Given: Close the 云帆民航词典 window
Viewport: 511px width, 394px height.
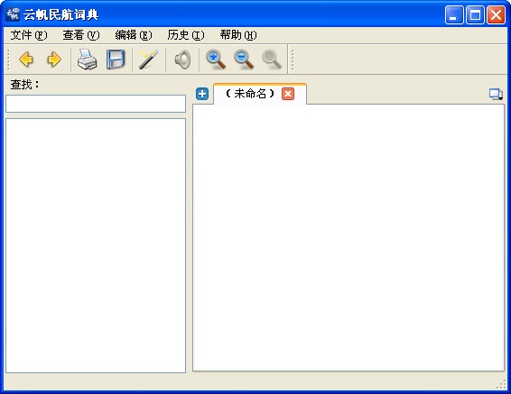Looking at the screenshot, I should pos(496,14).
